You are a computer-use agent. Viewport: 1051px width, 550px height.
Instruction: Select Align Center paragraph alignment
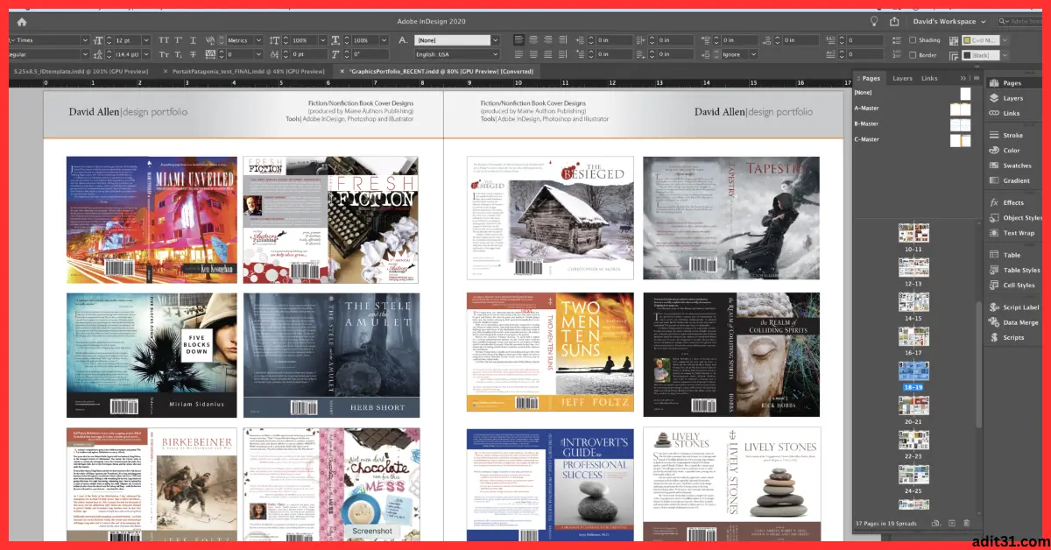[x=533, y=40]
